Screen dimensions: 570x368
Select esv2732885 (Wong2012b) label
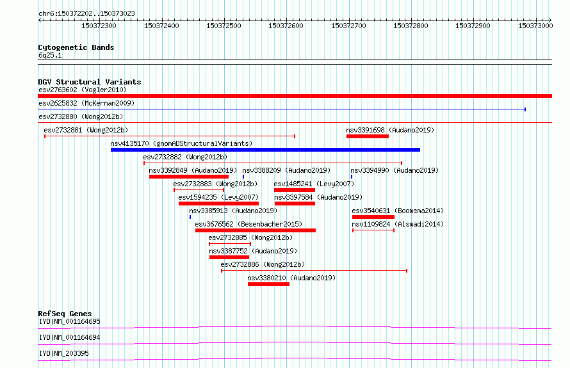(250, 237)
